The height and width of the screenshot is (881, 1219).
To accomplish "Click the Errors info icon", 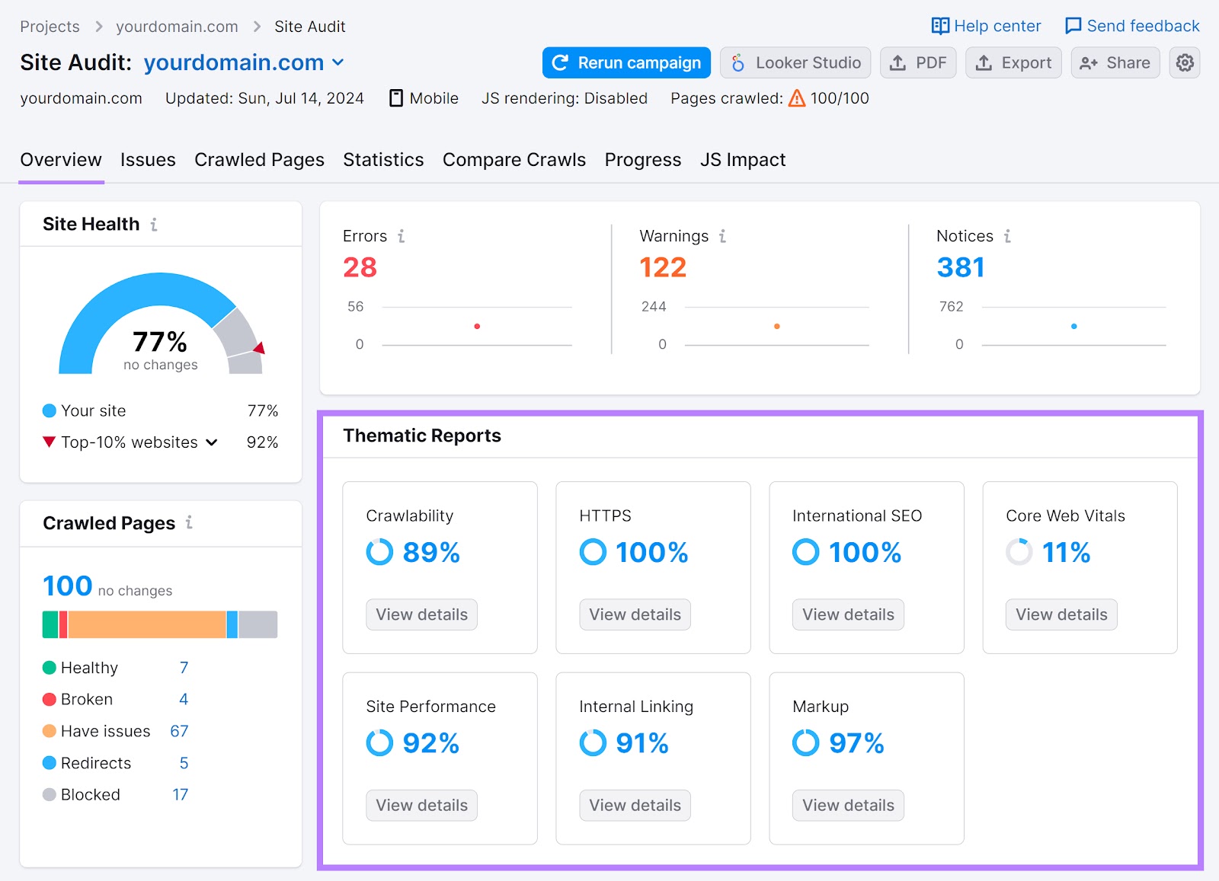I will tap(401, 236).
